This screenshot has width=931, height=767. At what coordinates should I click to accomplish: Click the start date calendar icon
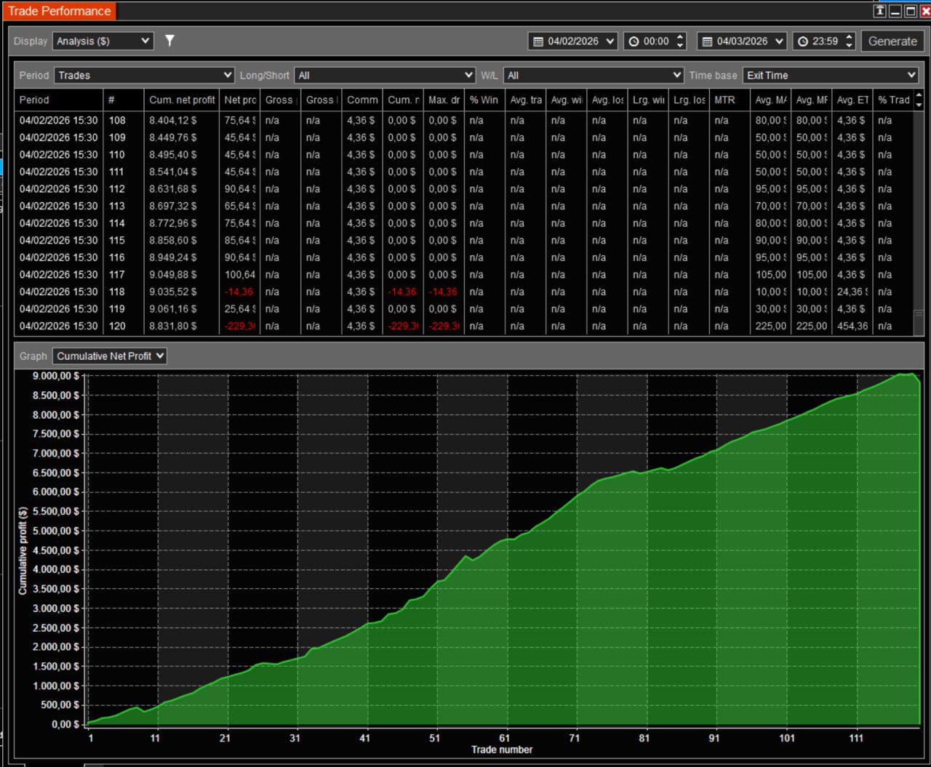[x=538, y=41]
